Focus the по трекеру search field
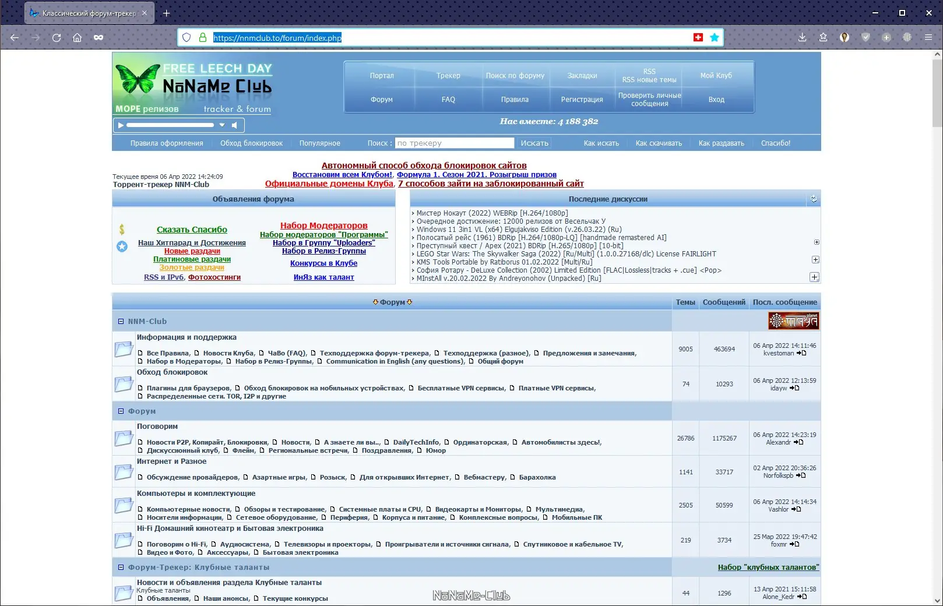 [x=455, y=143]
